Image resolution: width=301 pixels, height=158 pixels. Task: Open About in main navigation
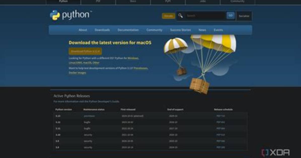83,30
